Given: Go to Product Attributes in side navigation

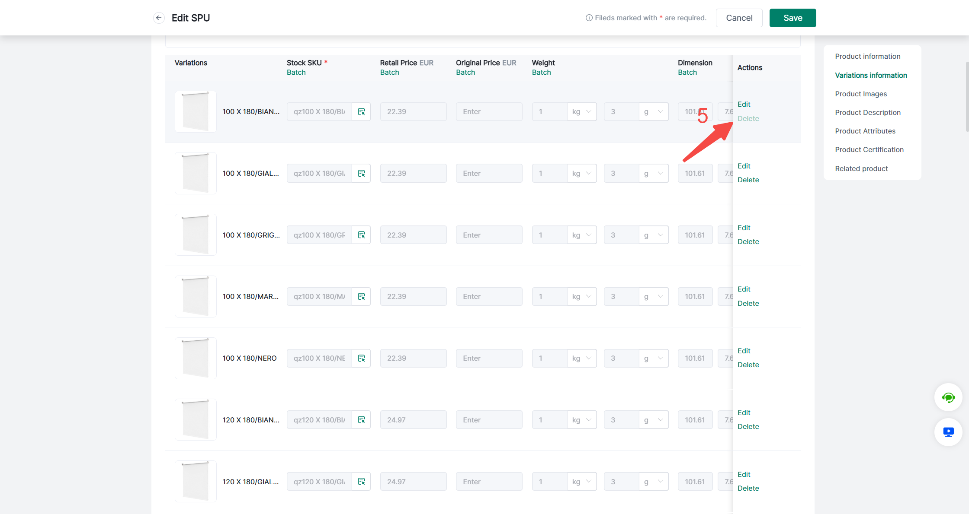Looking at the screenshot, I should click(865, 131).
